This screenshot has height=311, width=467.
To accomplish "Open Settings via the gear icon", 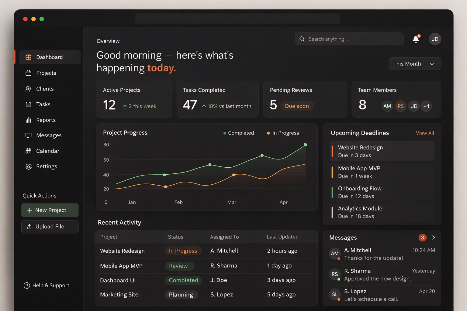I will pyautogui.click(x=29, y=166).
